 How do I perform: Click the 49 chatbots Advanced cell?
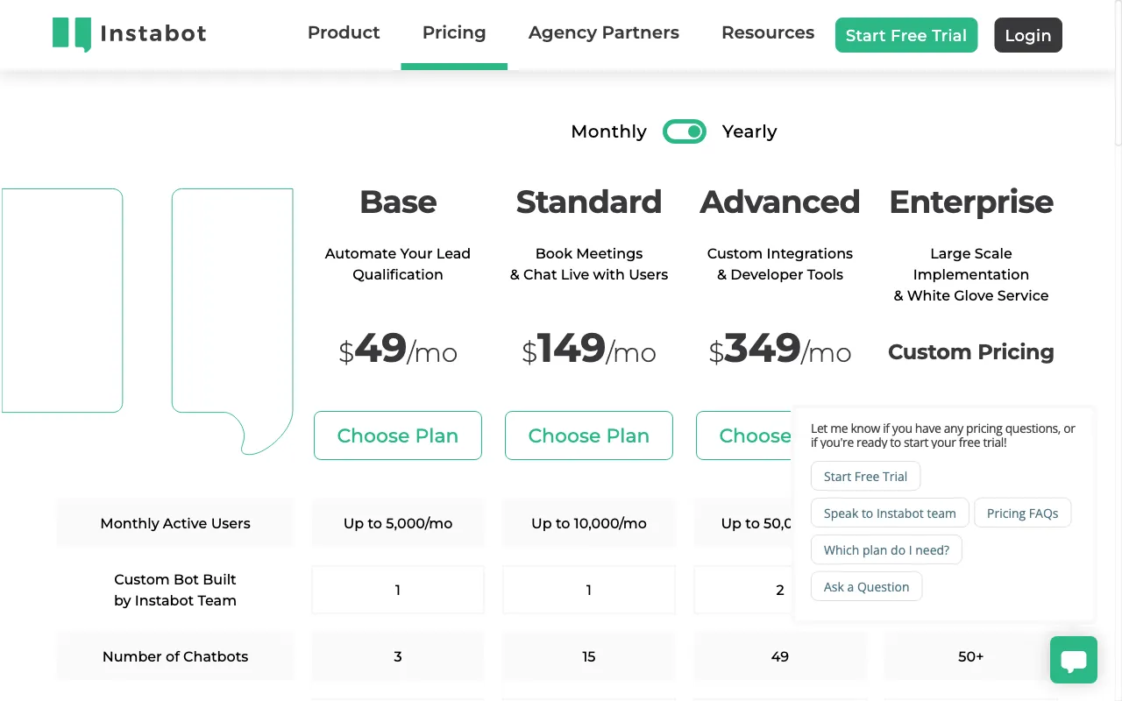click(780, 656)
